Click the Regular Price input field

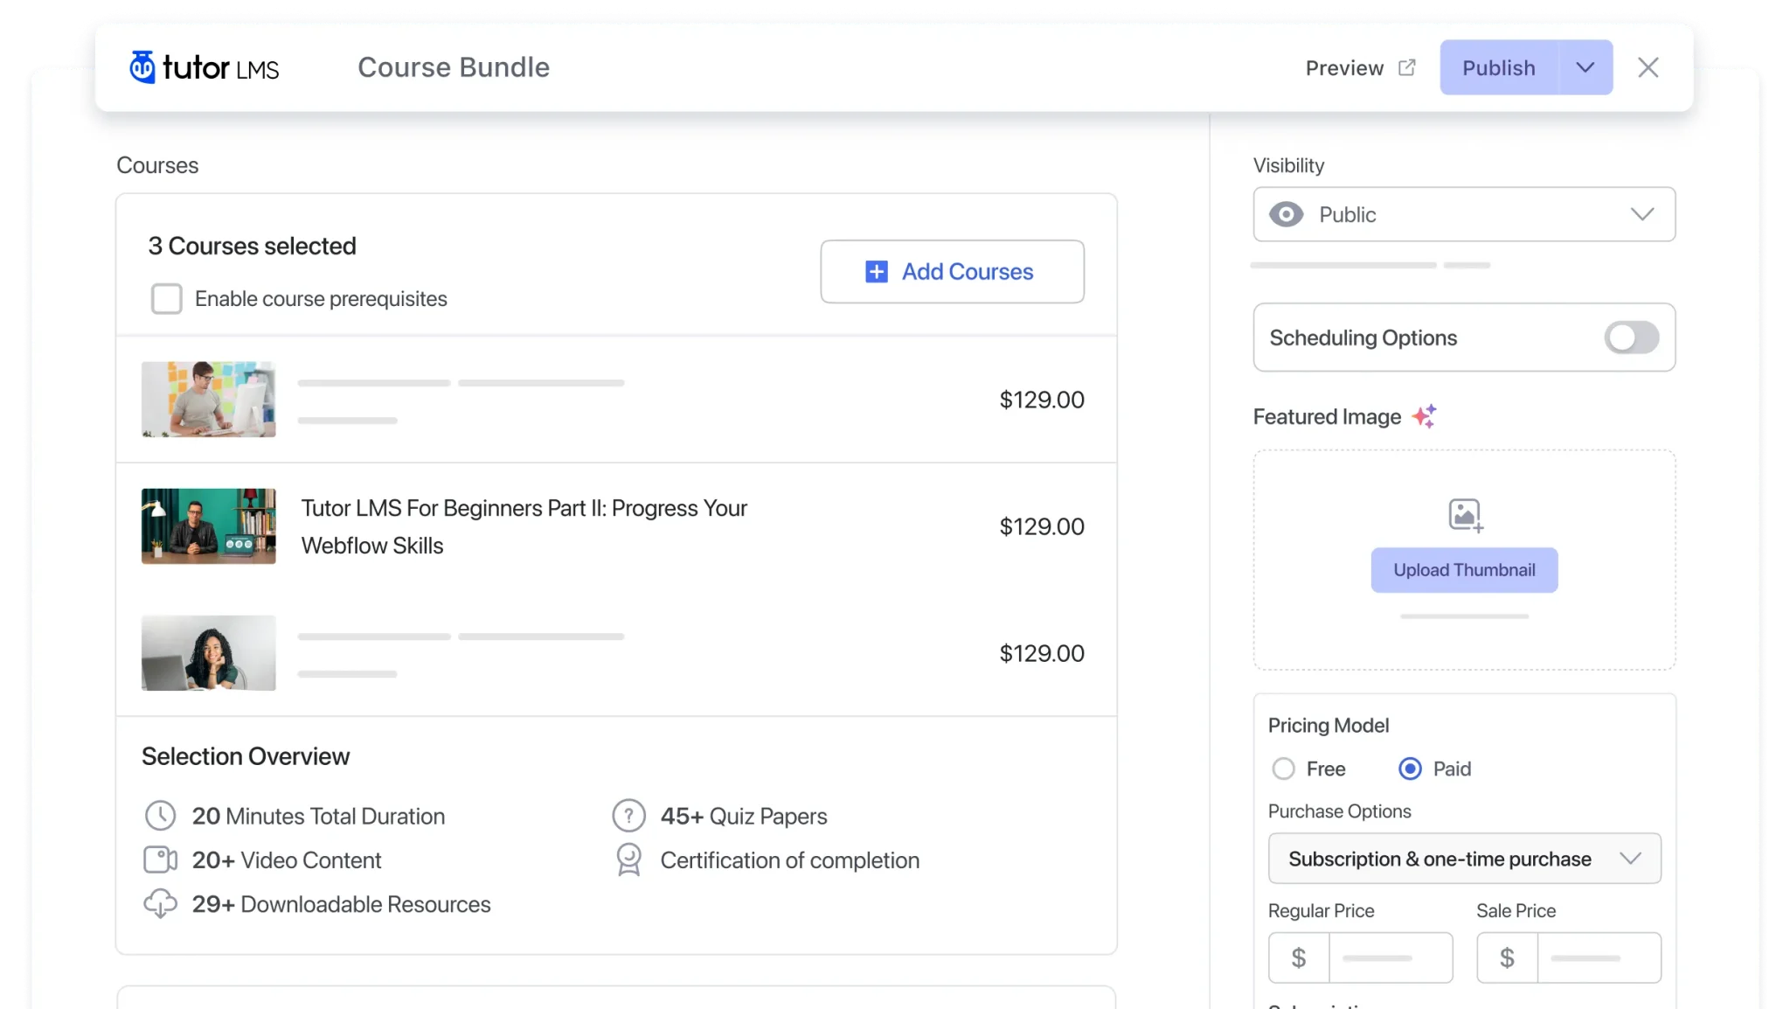tap(1390, 958)
